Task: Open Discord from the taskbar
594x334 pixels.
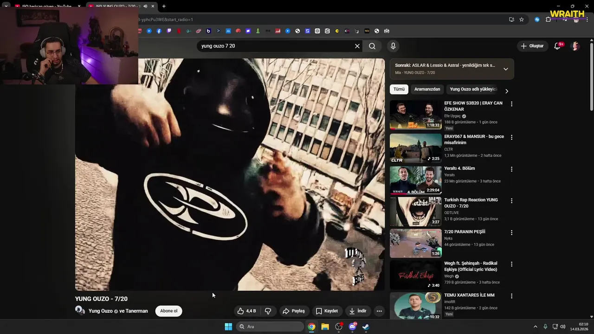Action: pyautogui.click(x=352, y=327)
